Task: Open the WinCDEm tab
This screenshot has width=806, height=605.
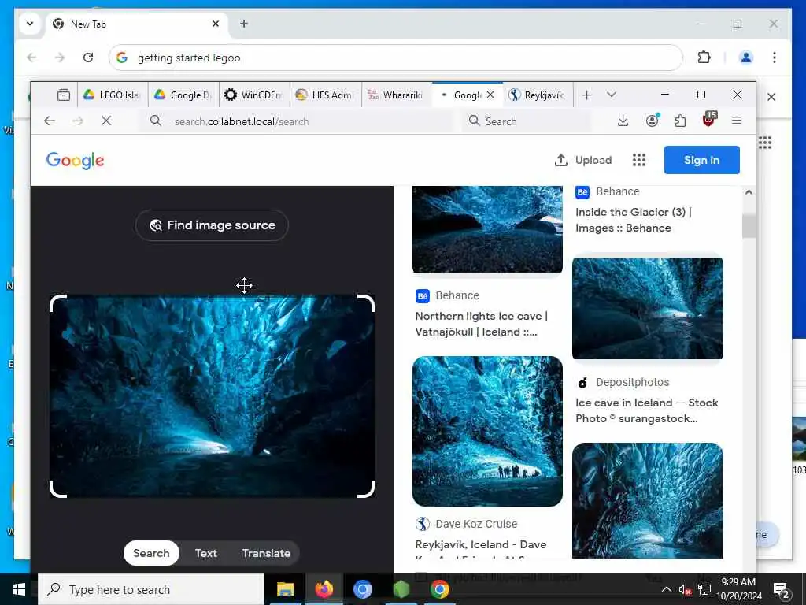Action: [x=254, y=95]
